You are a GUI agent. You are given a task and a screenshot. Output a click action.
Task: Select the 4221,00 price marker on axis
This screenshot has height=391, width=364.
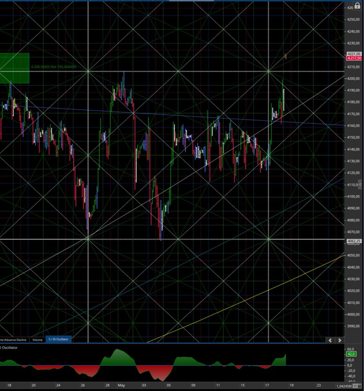(354, 54)
